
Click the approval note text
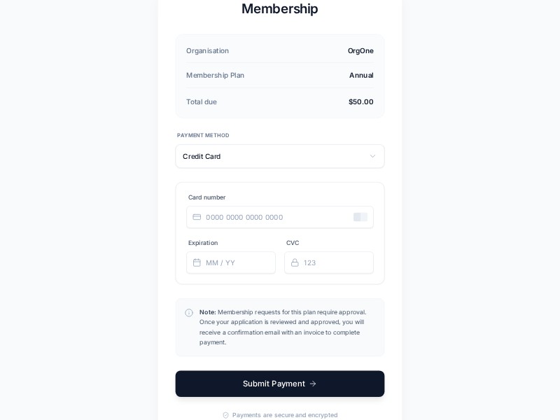[283, 327]
